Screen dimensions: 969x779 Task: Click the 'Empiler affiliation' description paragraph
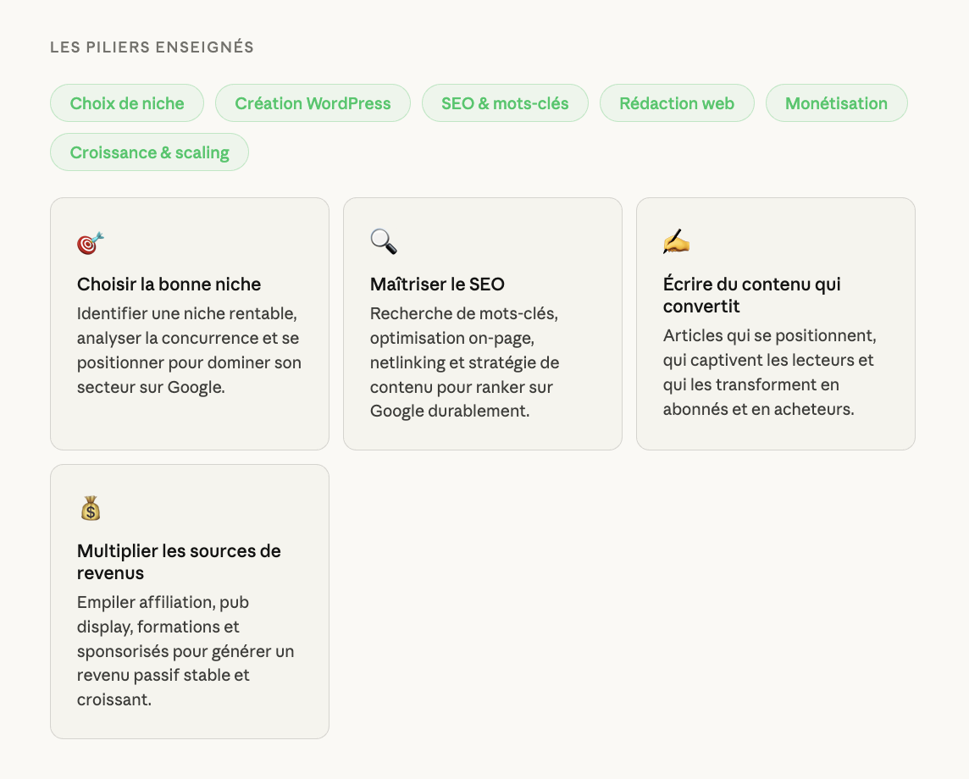pyautogui.click(x=185, y=651)
